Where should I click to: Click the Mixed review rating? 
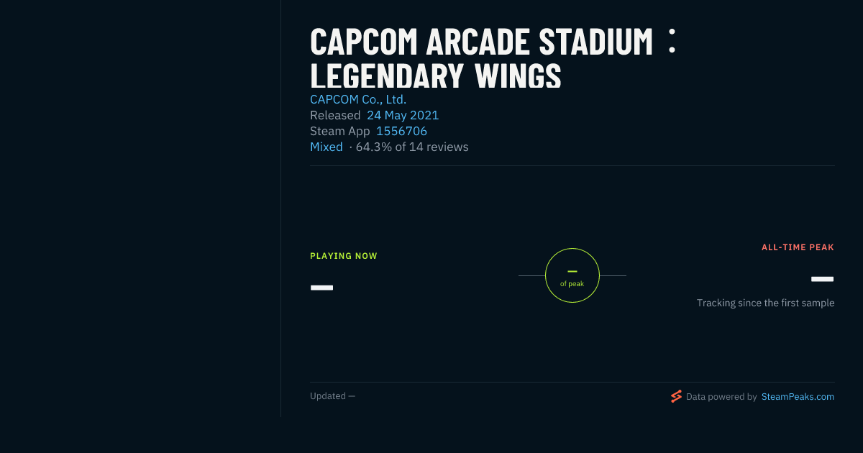327,147
